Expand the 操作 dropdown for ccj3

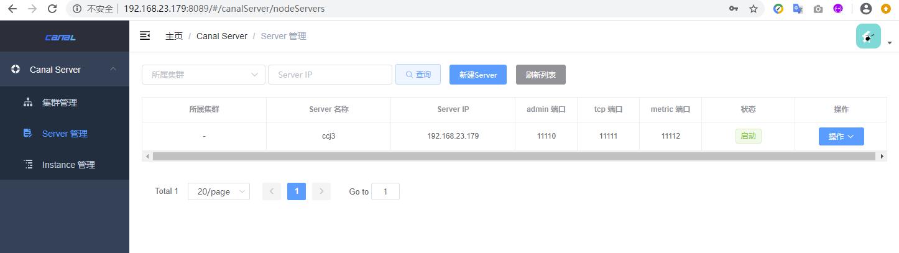[841, 136]
